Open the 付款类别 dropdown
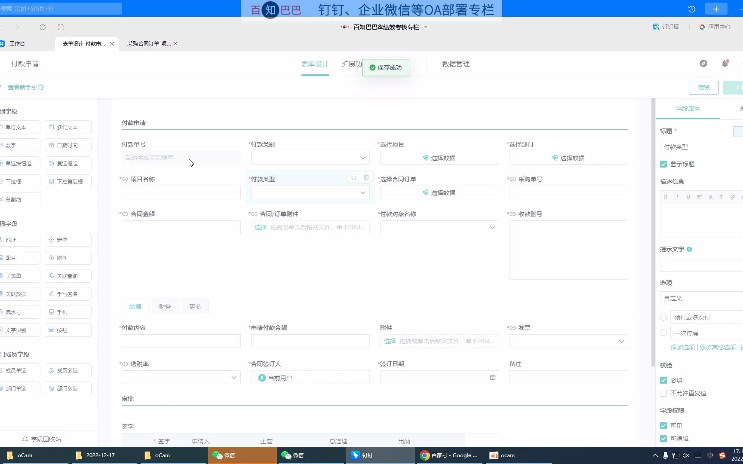 (x=310, y=158)
